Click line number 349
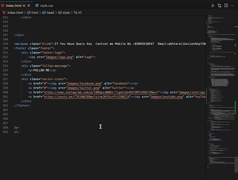 (x=5, y=44)
